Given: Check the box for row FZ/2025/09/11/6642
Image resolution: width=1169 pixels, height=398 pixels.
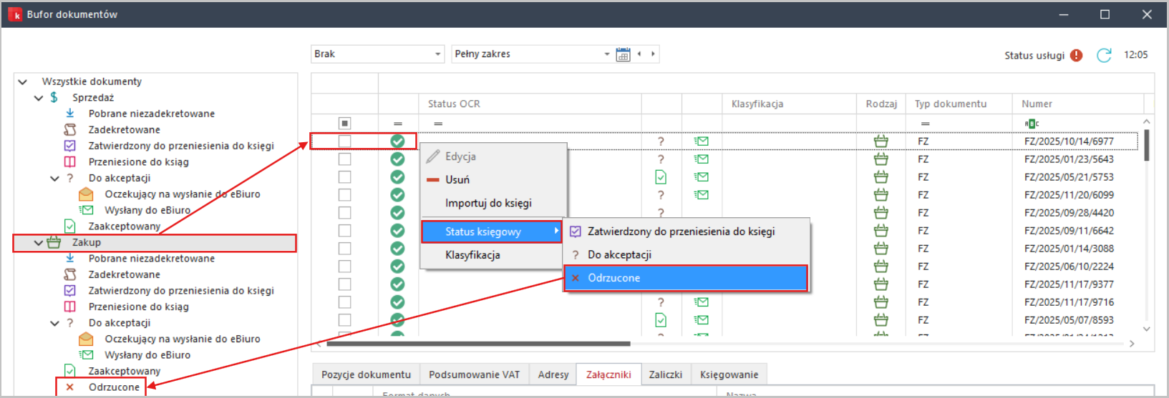Looking at the screenshot, I should (344, 231).
